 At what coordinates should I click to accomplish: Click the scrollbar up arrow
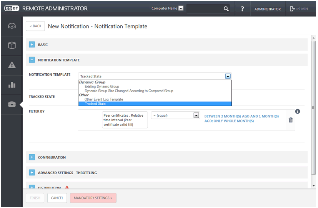[313, 38]
